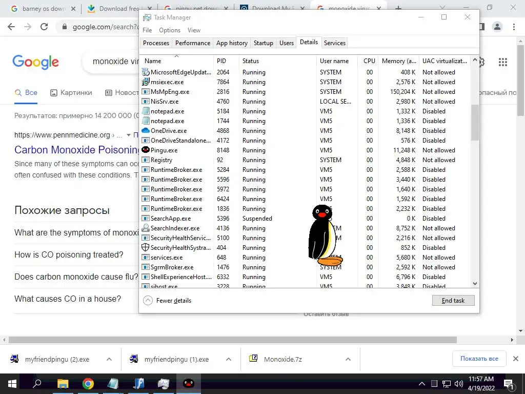
Task: Select the services.exe row
Action: coord(306,258)
